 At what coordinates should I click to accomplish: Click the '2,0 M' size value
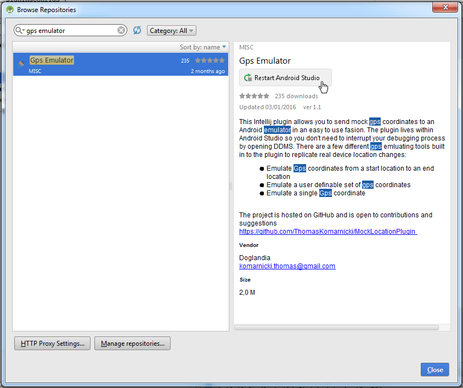click(x=247, y=293)
